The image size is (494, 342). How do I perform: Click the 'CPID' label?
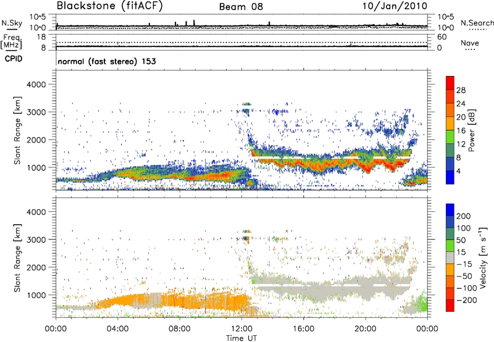14,59
